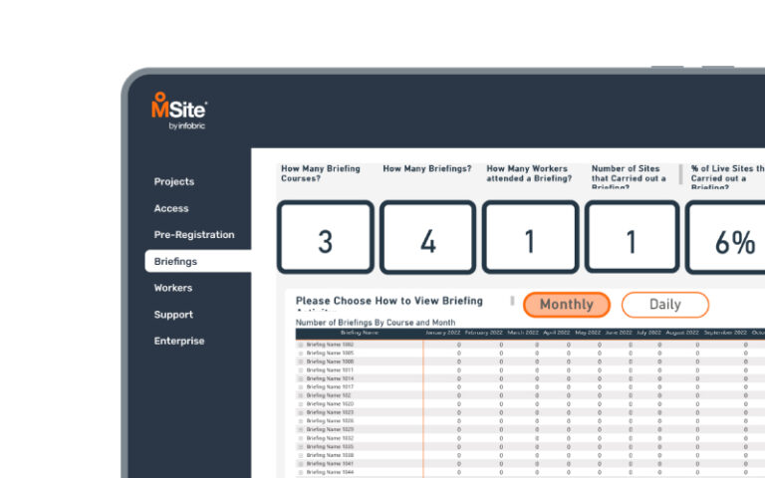Go to the Access sidebar item
The width and height of the screenshot is (765, 478).
tap(171, 208)
